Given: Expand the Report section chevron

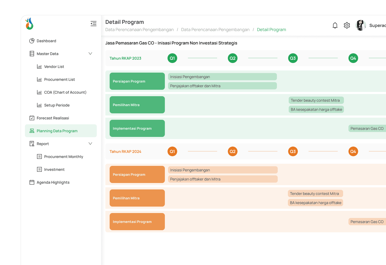Looking at the screenshot, I should coord(90,144).
